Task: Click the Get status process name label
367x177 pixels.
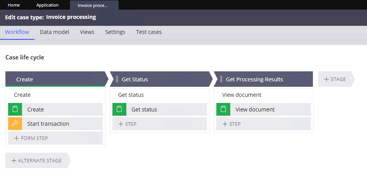Action: click(x=131, y=95)
